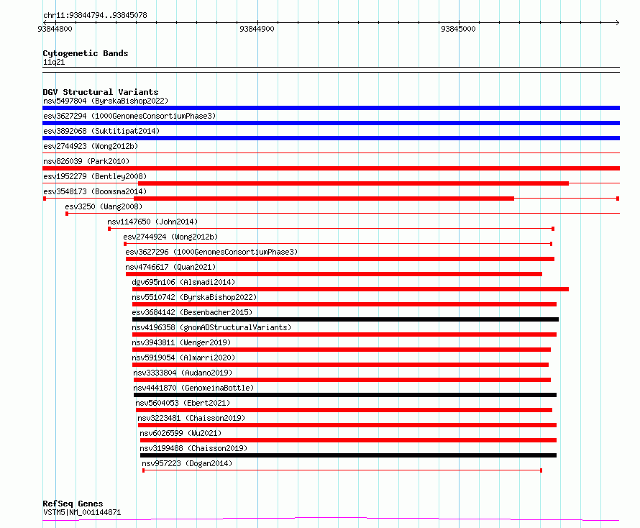640x528 pixels.
Task: Select nsv5604053 (Ebert2021) label
Action: pyautogui.click(x=183, y=403)
